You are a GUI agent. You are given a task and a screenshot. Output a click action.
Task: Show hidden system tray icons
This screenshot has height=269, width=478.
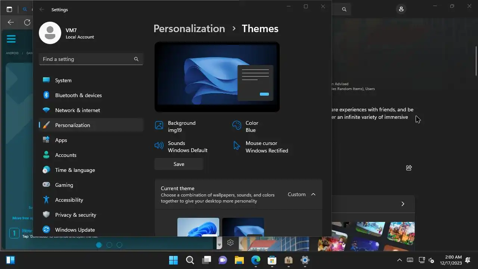click(399, 260)
